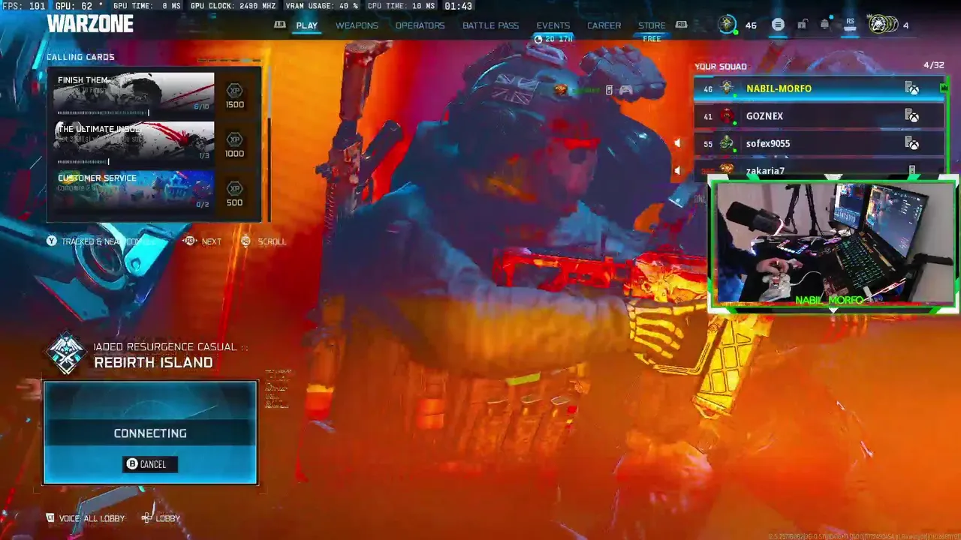Click the 4/32 squad count
The image size is (961, 540).
tap(933, 66)
